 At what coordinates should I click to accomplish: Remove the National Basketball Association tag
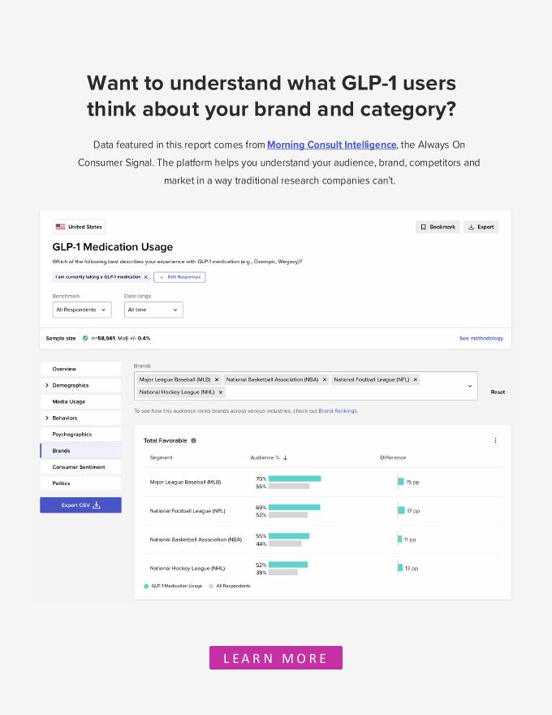(x=325, y=379)
